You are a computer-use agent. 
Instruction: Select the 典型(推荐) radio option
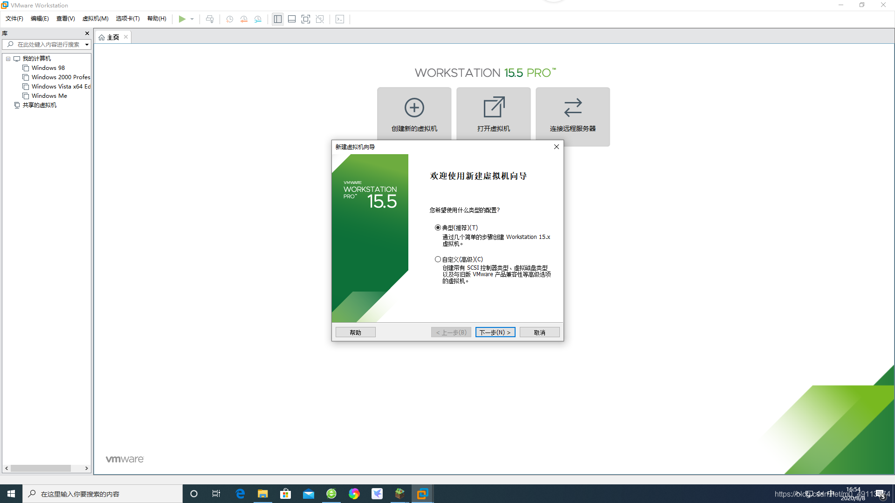point(438,228)
